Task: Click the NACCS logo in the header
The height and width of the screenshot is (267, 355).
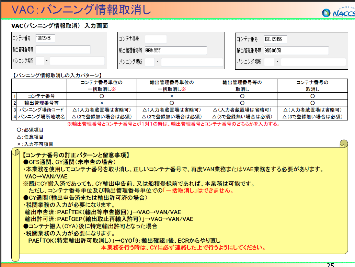Action: (x=337, y=12)
